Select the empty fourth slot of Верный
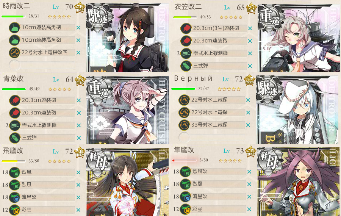 (x=212, y=137)
